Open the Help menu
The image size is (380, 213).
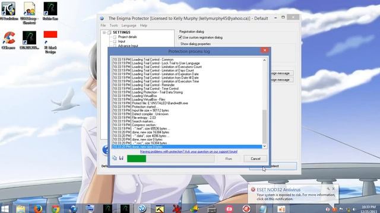click(x=144, y=25)
